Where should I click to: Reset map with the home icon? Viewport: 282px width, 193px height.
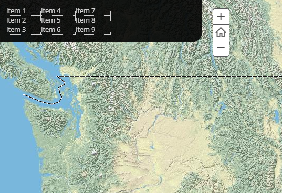tap(221, 33)
